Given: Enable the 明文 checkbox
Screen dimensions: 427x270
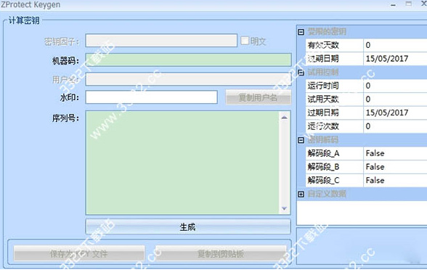Looking at the screenshot, I should pos(245,41).
